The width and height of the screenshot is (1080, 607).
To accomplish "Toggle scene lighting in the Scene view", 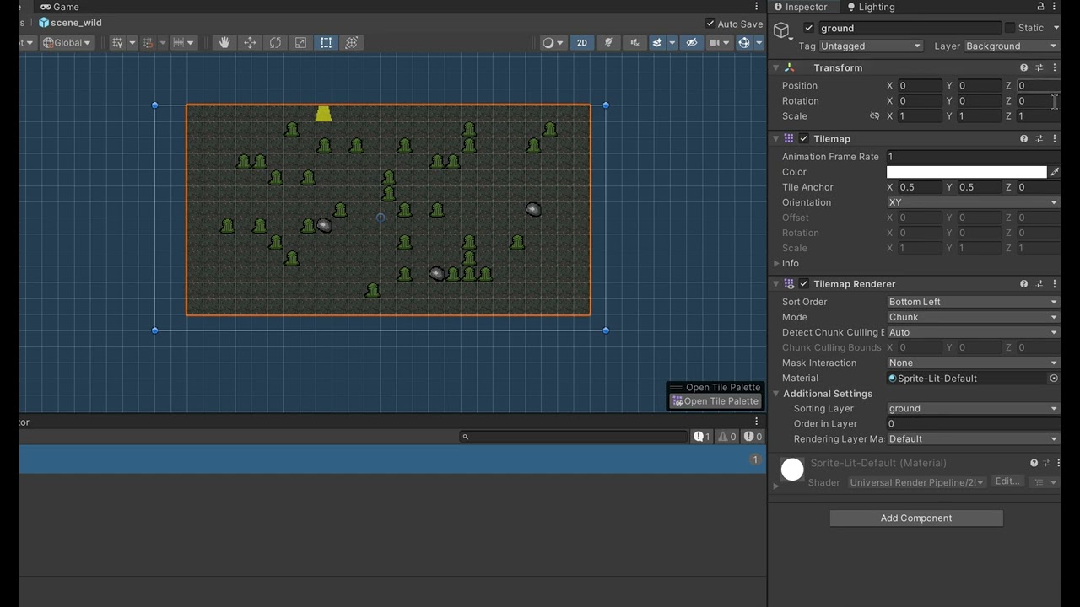I will point(608,42).
